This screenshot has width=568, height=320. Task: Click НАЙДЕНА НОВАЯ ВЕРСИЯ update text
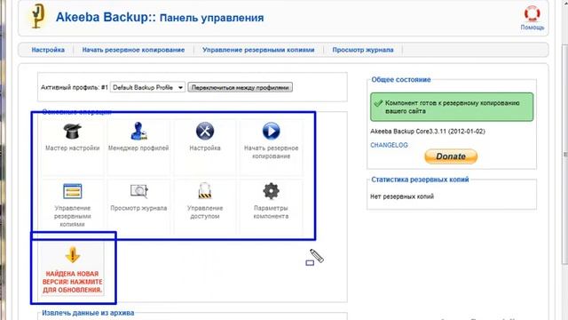pos(73,282)
